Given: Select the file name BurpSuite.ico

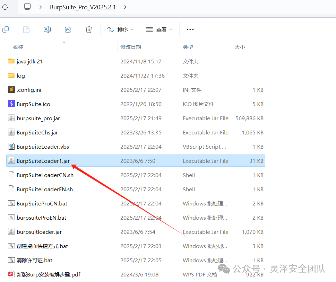Looking at the screenshot, I should (x=33, y=104).
